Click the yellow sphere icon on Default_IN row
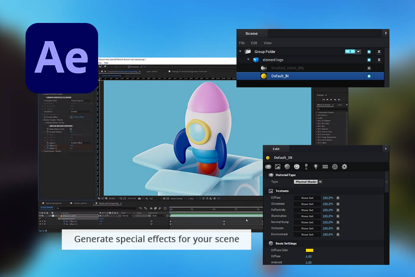 (x=264, y=76)
